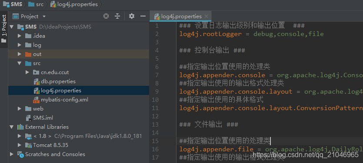363x163 pixels.
Task: Expand the .idea folder
Action: click(20, 36)
